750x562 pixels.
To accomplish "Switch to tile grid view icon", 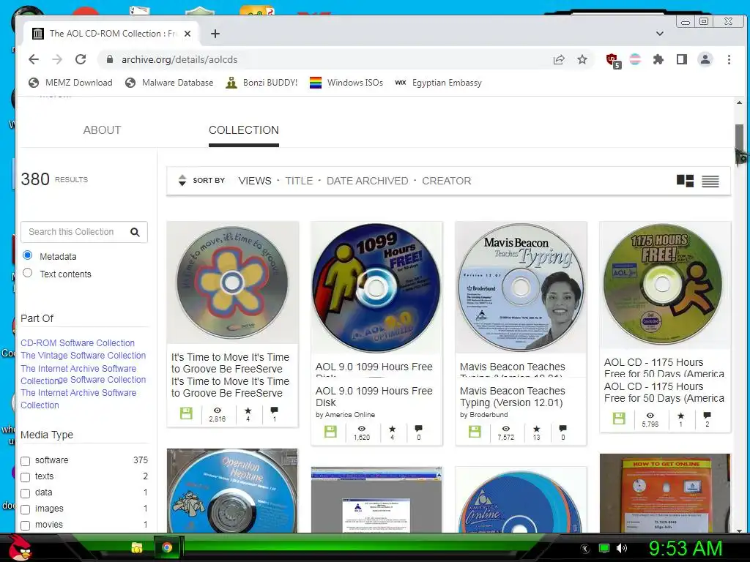I will tap(685, 181).
